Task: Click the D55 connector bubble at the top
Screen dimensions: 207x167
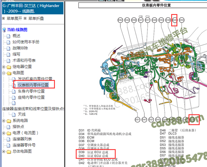Action: (x=182, y=20)
